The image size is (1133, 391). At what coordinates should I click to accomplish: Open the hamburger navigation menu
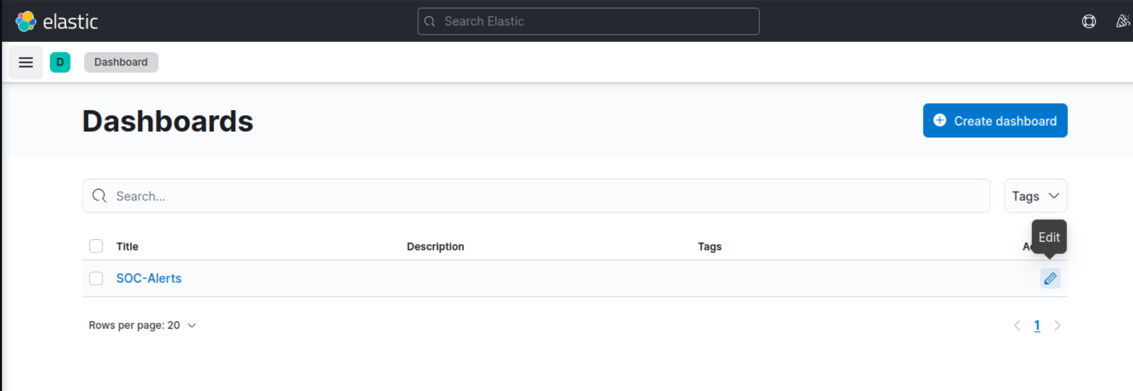[x=26, y=62]
